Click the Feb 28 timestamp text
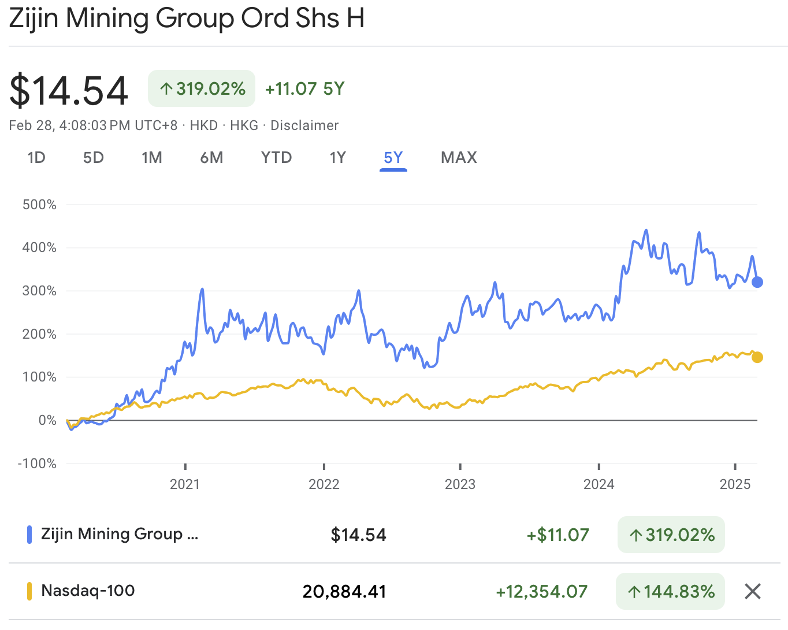 tap(93, 125)
